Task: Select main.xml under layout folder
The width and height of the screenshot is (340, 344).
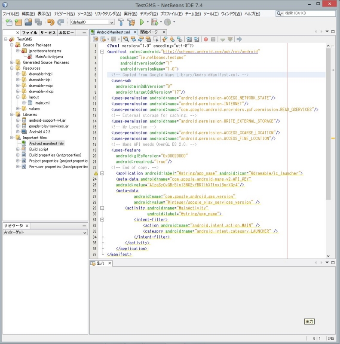Action: point(42,103)
